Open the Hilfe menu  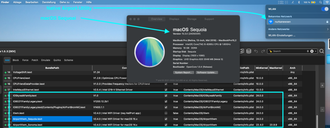point(89,2)
